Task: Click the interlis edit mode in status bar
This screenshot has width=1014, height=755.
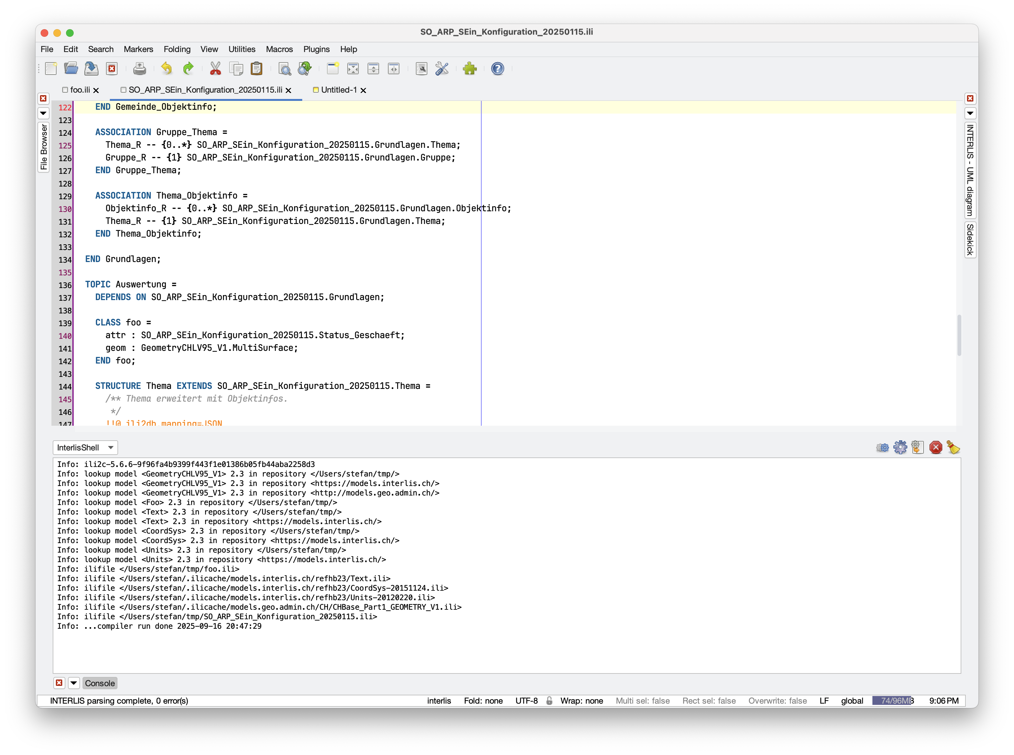Action: (439, 701)
